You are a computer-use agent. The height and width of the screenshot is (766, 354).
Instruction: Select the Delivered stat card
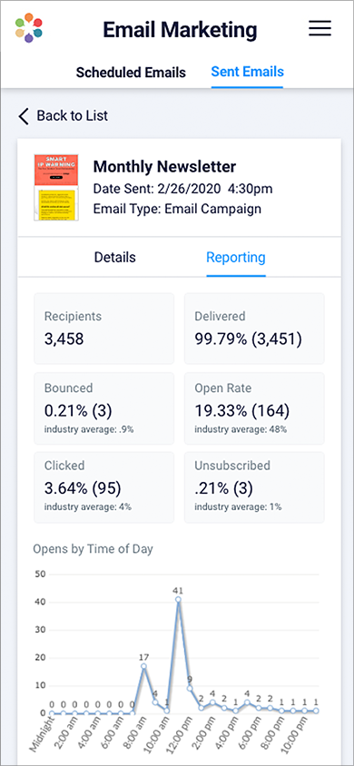(254, 329)
